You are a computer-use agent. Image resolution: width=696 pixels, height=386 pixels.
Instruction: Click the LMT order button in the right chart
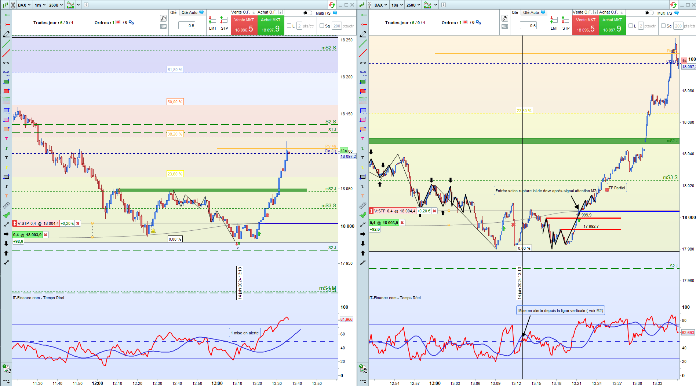click(x=554, y=23)
